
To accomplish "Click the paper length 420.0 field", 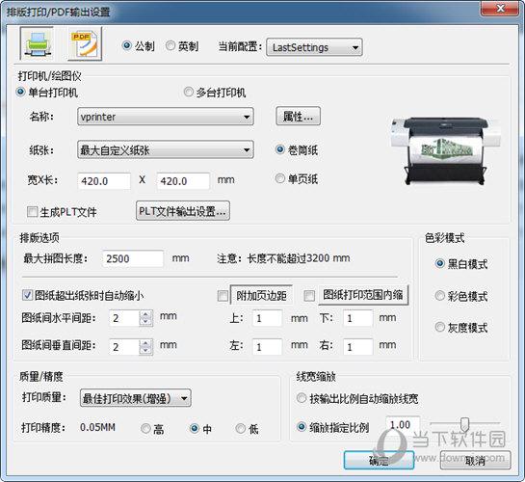I will (183, 181).
